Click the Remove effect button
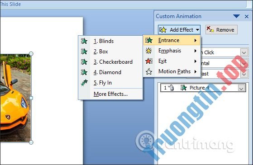Screen dimensions: 253x165 pos(221,30)
